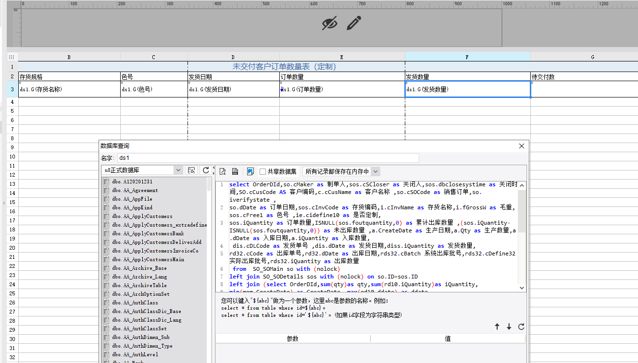Image resolution: width=638 pixels, height=363 pixels.
Task: Select dbo.AA_ApplyCustomersBank table
Action: point(148,234)
